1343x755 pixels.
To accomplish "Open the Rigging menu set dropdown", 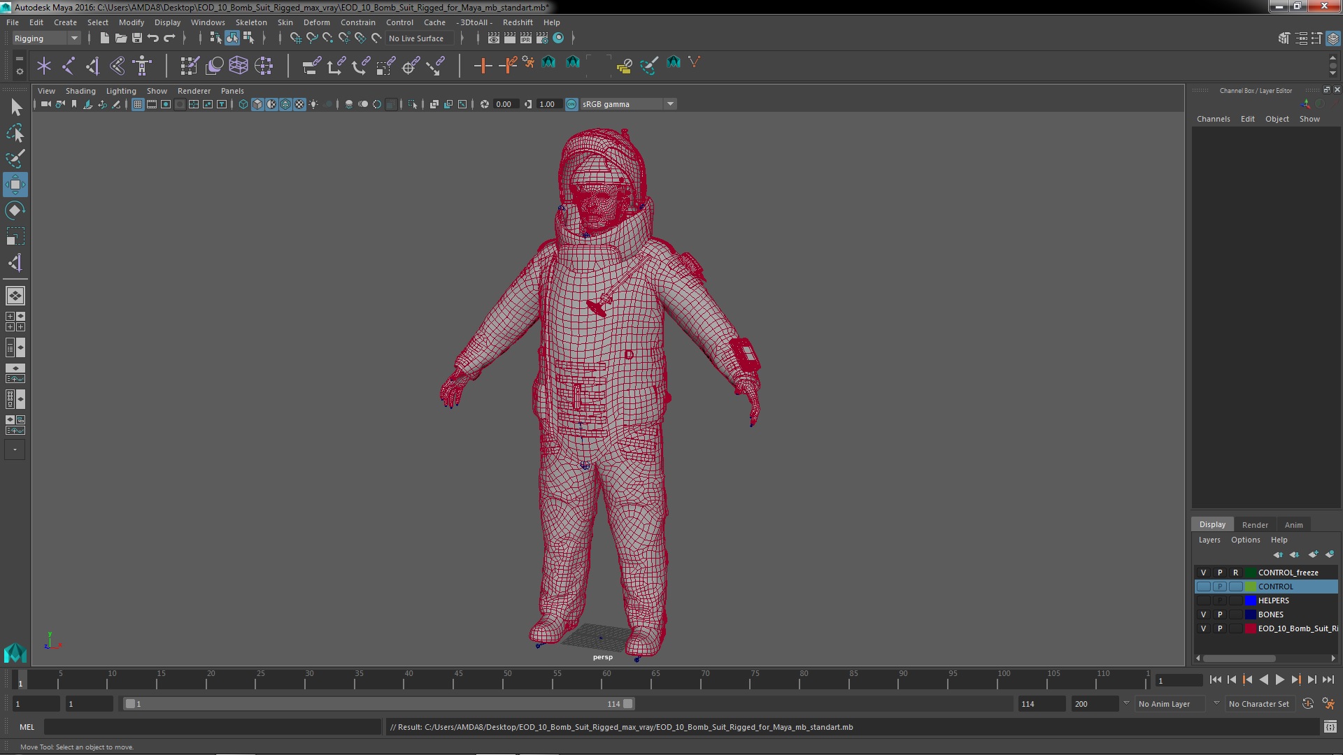I will 46,38.
